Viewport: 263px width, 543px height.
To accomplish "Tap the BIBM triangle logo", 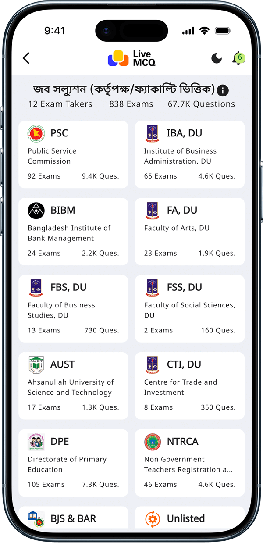I will pos(36,210).
